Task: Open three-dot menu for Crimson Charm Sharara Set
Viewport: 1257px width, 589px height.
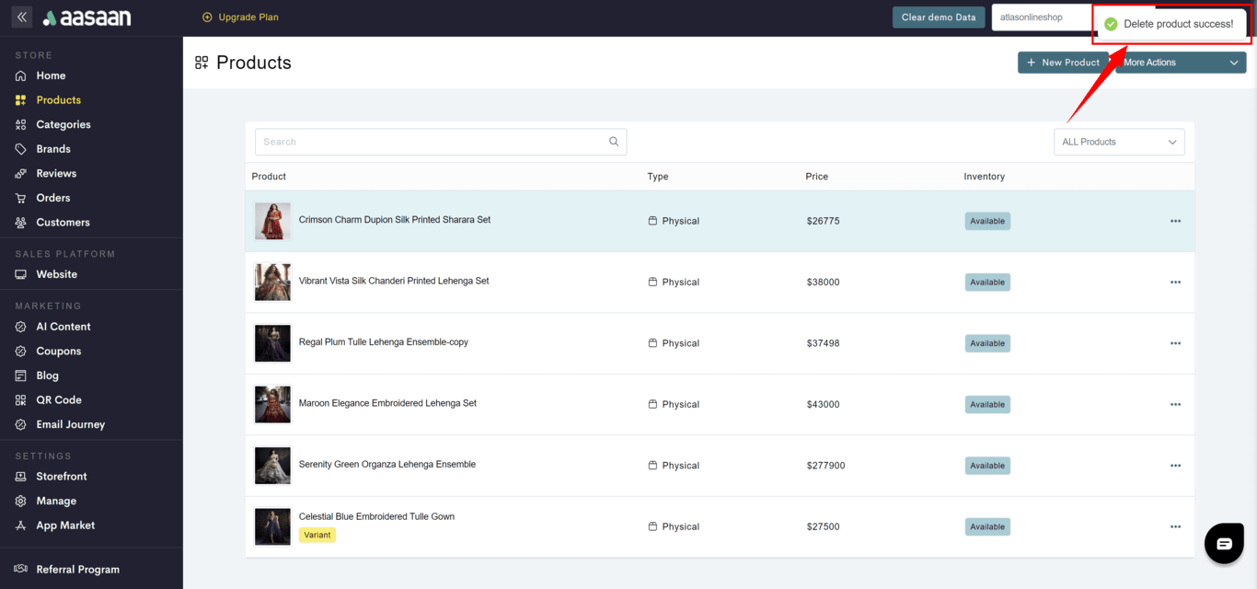Action: [1175, 221]
